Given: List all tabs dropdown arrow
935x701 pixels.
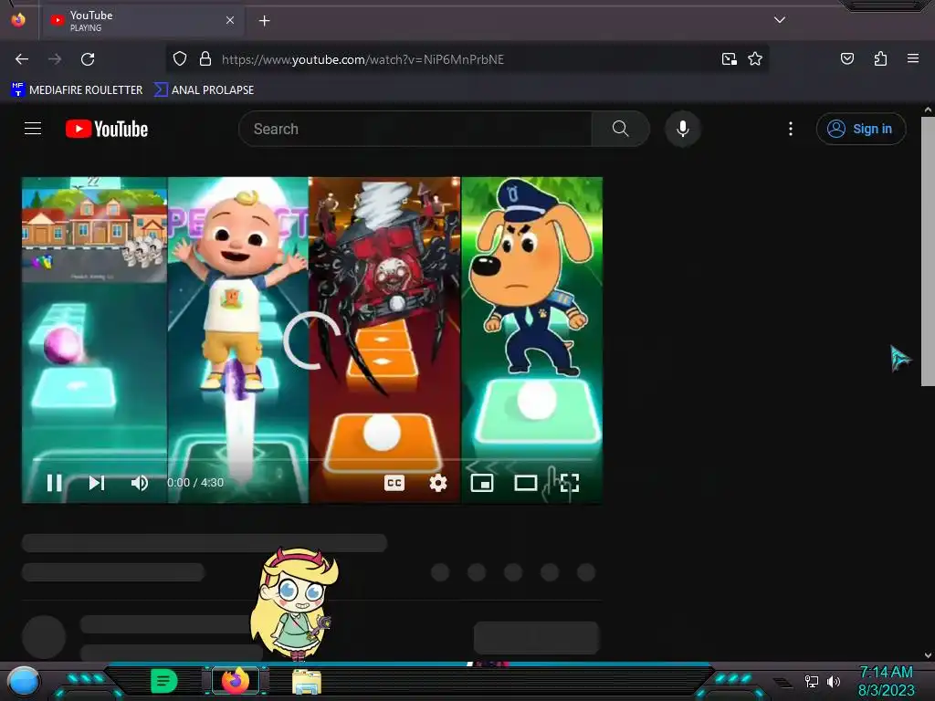Looking at the screenshot, I should tap(780, 20).
